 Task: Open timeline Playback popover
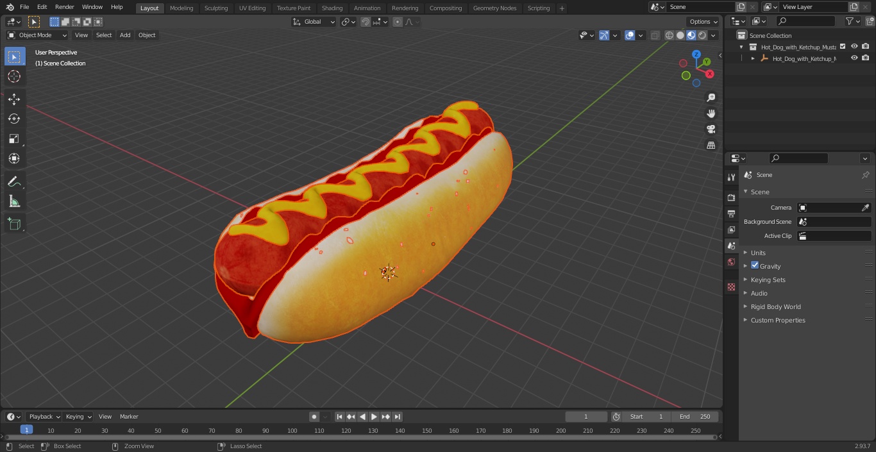coord(44,417)
